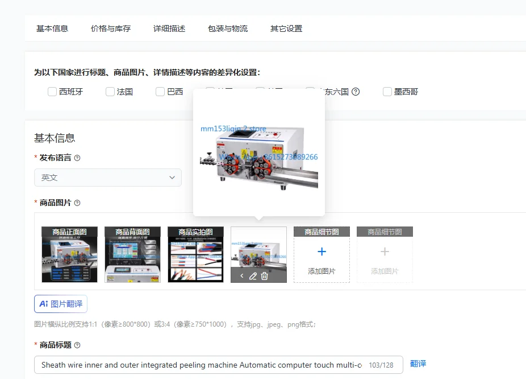
Task: Expand the 英文 language dropdown
Action: click(x=108, y=178)
